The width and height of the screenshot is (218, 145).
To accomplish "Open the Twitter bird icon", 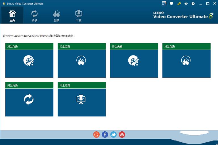I will [x=114, y=134].
